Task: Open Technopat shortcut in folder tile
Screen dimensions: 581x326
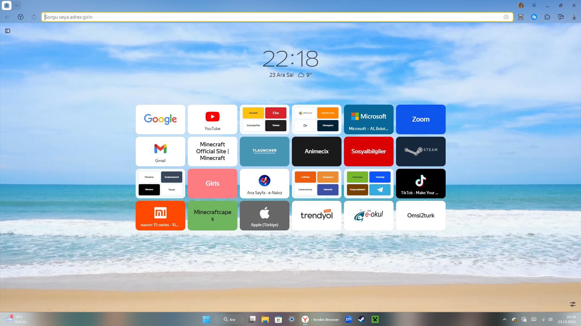Action: pos(358,177)
